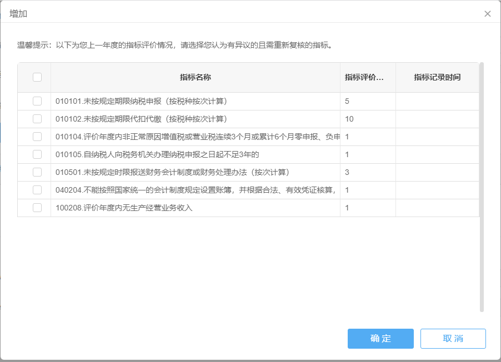Click value 1 in the 040204 row

(x=347, y=190)
